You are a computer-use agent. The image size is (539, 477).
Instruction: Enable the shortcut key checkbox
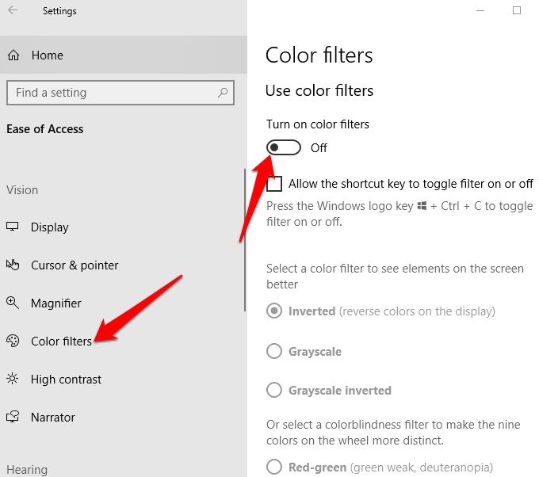(x=274, y=184)
